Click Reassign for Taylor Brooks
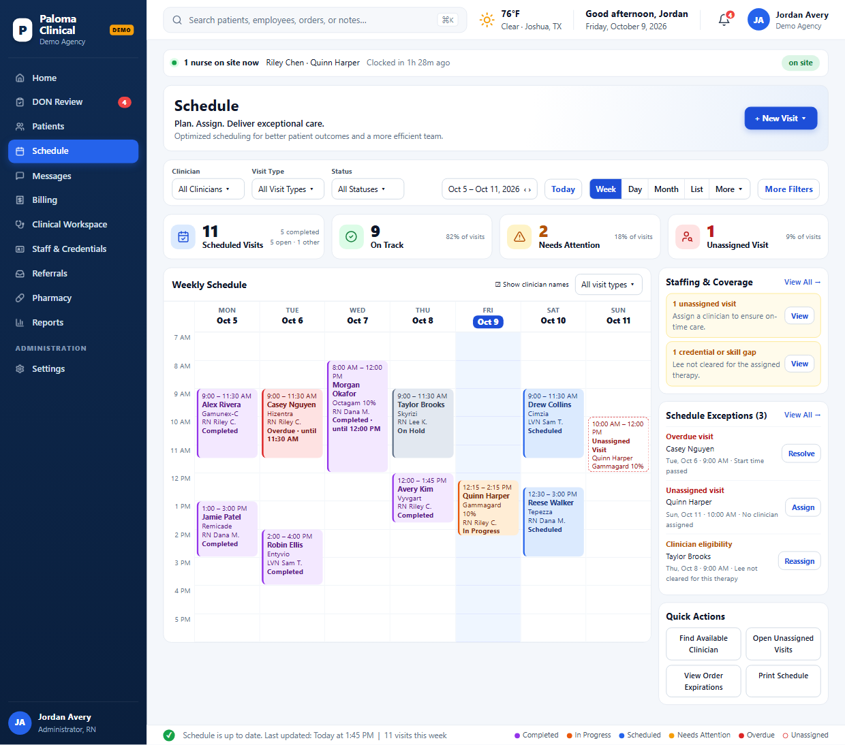Image resolution: width=845 pixels, height=745 pixels. [799, 561]
